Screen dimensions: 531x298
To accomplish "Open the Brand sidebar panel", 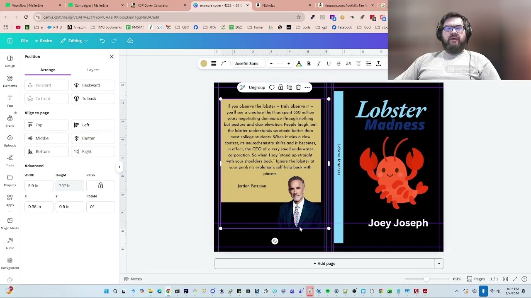I will 10,121.
